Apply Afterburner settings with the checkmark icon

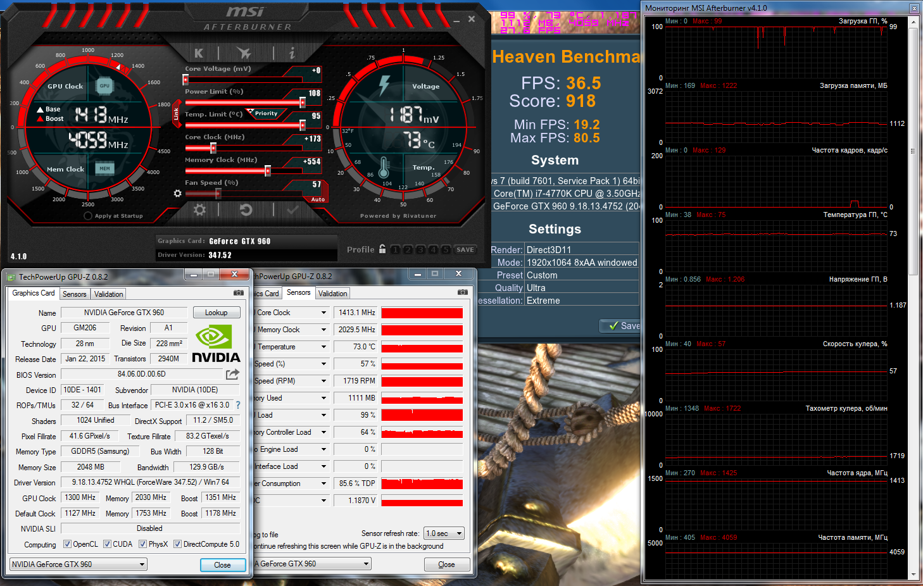click(292, 209)
